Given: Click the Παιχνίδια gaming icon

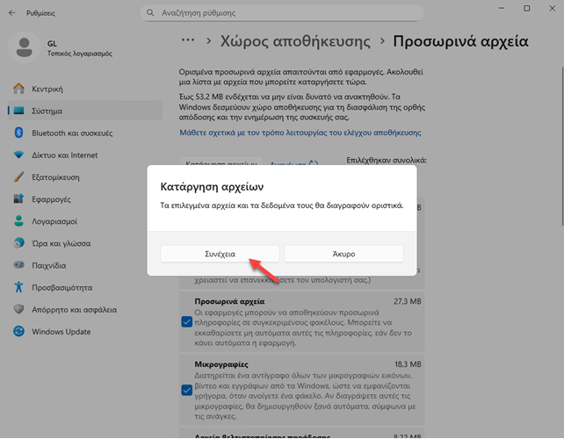Looking at the screenshot, I should click(x=18, y=265).
